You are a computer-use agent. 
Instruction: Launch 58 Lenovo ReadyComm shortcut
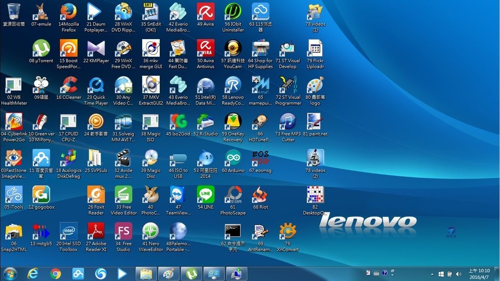(233, 85)
